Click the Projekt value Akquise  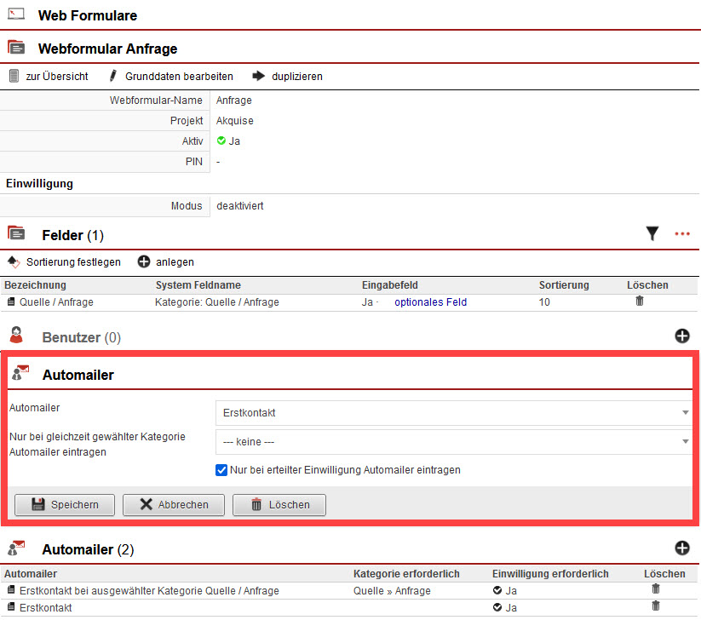235,121
